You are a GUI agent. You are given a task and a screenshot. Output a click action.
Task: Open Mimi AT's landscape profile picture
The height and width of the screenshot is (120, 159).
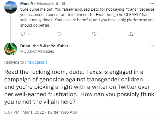pos(11,7)
